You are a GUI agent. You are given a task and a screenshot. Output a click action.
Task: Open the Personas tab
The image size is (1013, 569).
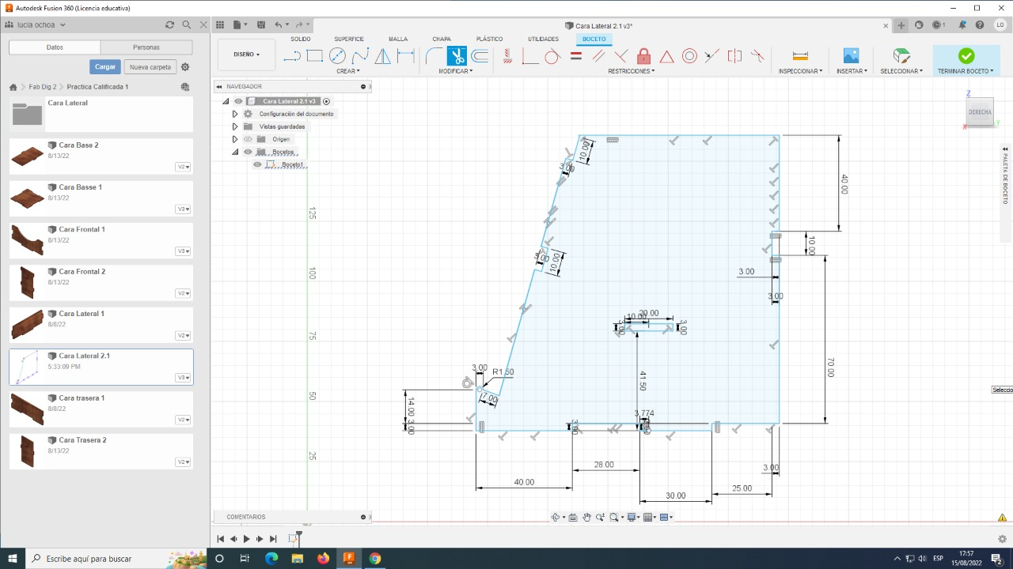tap(146, 47)
